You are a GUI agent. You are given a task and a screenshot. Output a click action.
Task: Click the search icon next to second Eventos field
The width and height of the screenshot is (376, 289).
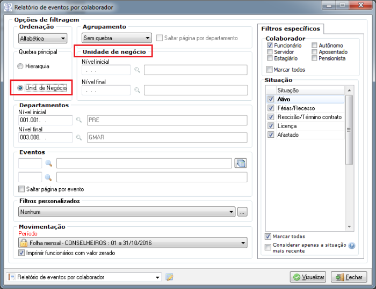pos(48,177)
